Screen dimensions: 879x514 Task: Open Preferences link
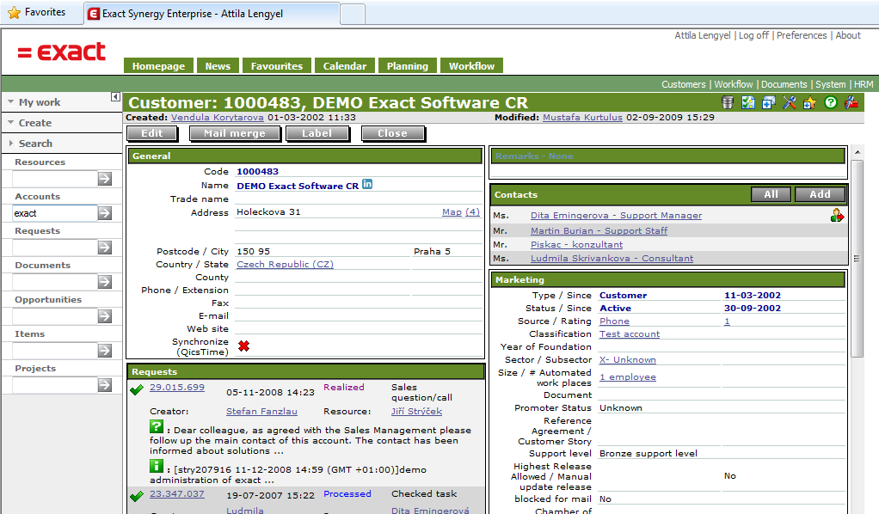pyautogui.click(x=802, y=35)
